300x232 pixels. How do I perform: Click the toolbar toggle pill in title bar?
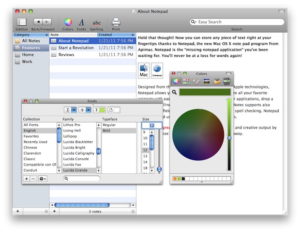(281, 11)
